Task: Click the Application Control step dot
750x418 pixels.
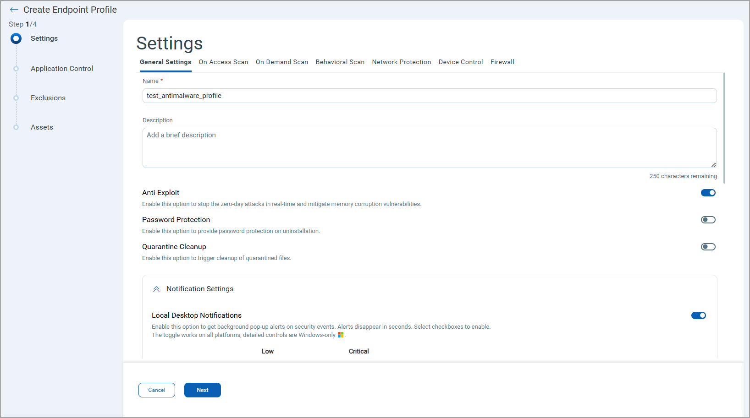Action: point(16,69)
